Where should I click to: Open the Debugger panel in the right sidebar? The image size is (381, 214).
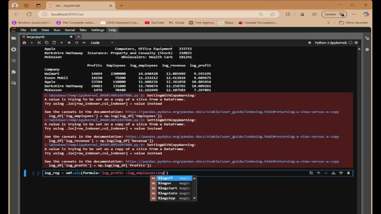pos(367,49)
